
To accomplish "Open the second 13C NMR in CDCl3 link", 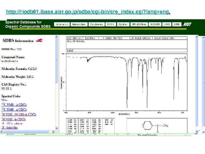I will click(14, 110).
